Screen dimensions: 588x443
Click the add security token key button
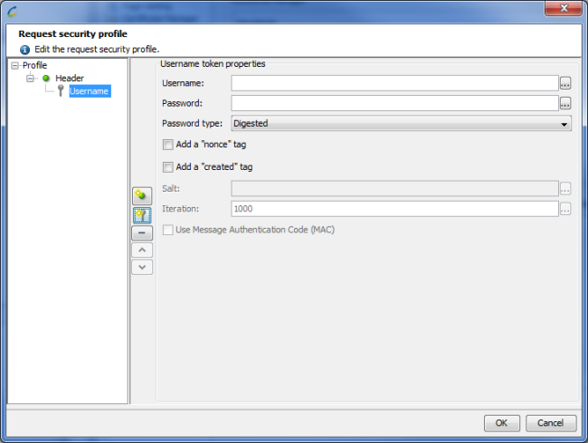[143, 214]
